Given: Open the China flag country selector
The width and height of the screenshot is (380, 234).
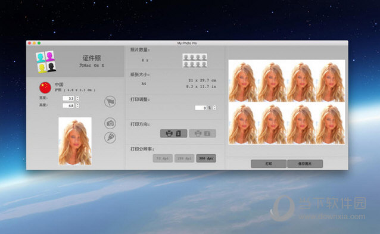Looking at the screenshot, I should pyautogui.click(x=45, y=88).
